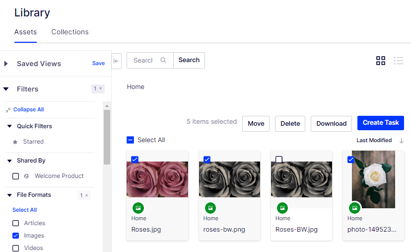Collapse the Quick Filters section
This screenshot has width=411, height=252.
(x=9, y=126)
